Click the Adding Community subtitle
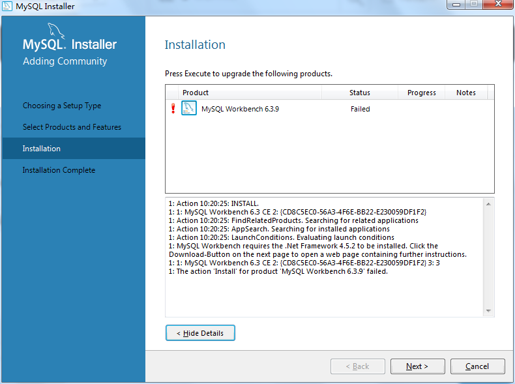This screenshot has width=515, height=384. point(65,61)
